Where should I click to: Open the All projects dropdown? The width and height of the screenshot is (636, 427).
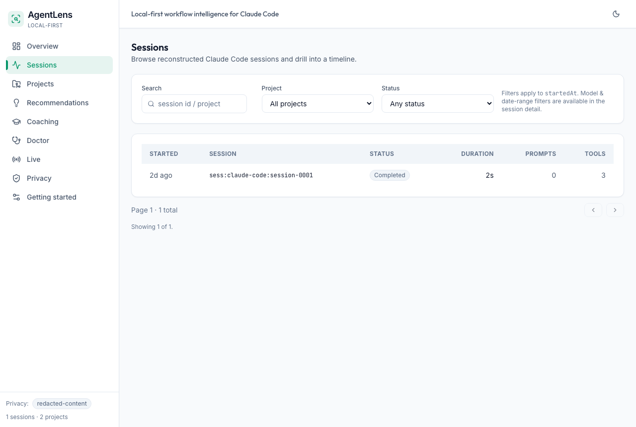click(x=318, y=104)
